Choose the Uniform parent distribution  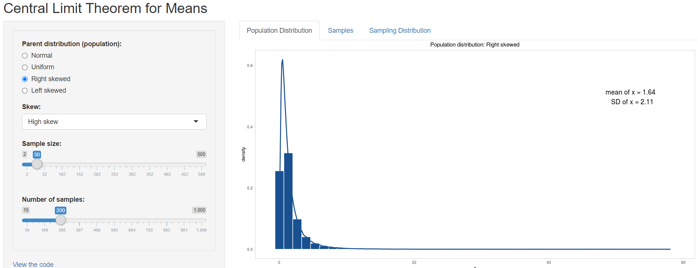[25, 67]
